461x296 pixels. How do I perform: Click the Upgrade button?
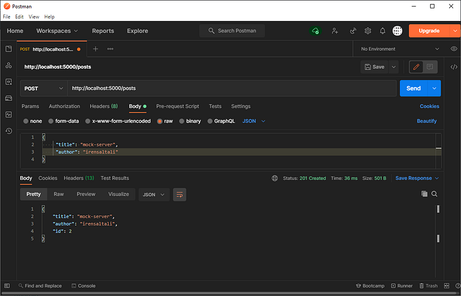(x=429, y=30)
